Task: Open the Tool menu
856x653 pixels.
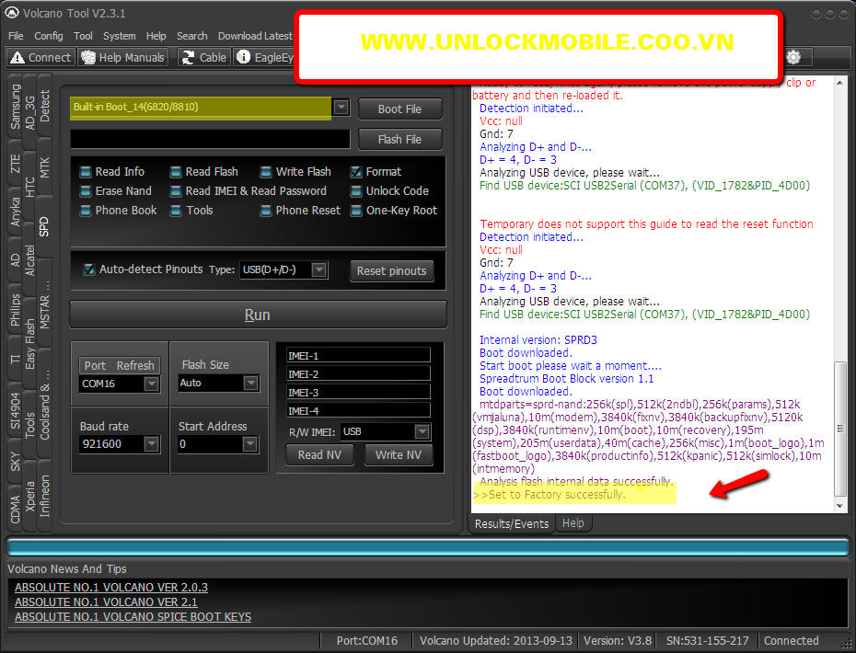Action: [x=83, y=36]
